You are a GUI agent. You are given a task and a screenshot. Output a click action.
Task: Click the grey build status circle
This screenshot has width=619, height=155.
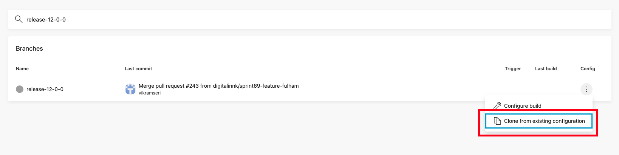[x=20, y=89]
